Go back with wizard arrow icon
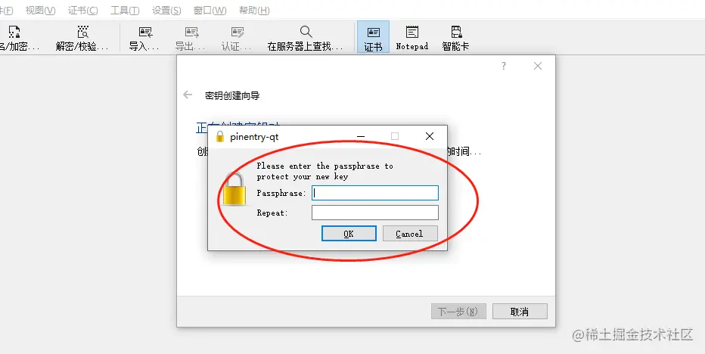This screenshot has height=354, width=705. (x=188, y=95)
